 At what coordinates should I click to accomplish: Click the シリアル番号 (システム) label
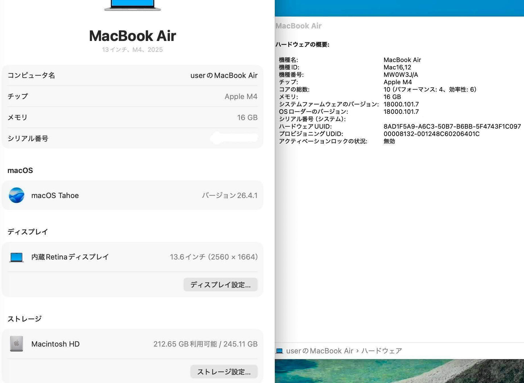click(312, 119)
